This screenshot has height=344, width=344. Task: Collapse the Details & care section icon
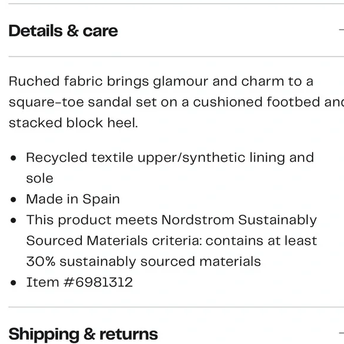click(342, 30)
